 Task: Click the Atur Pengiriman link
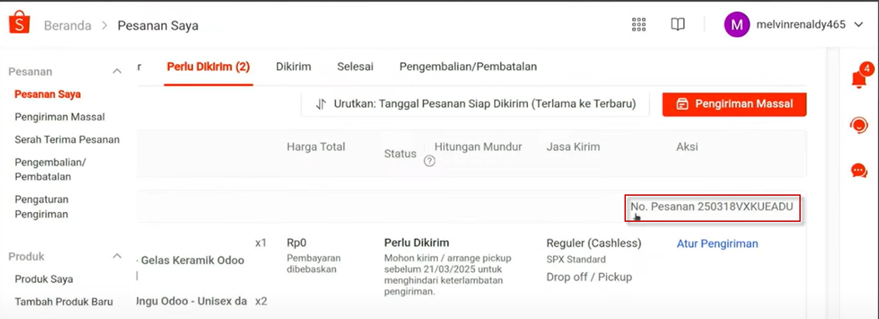pyautogui.click(x=717, y=243)
